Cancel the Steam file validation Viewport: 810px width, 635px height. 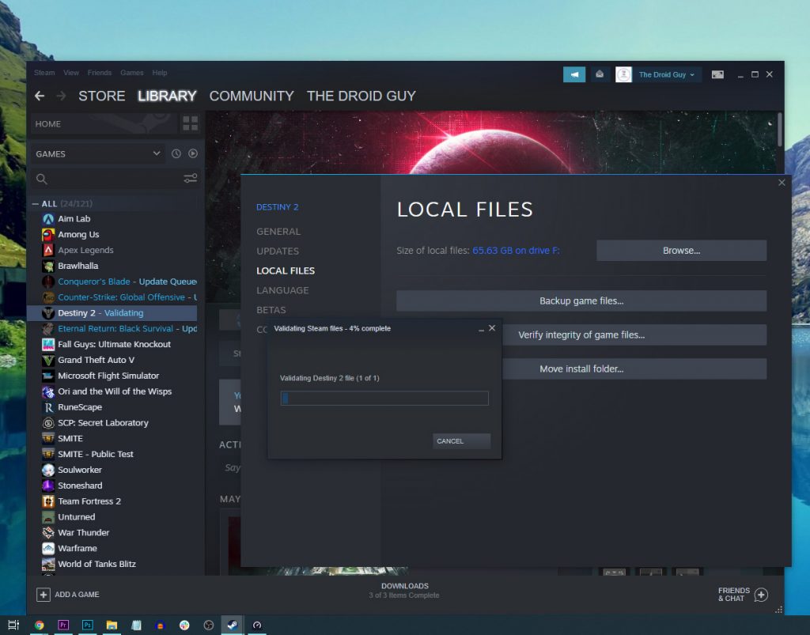461,441
